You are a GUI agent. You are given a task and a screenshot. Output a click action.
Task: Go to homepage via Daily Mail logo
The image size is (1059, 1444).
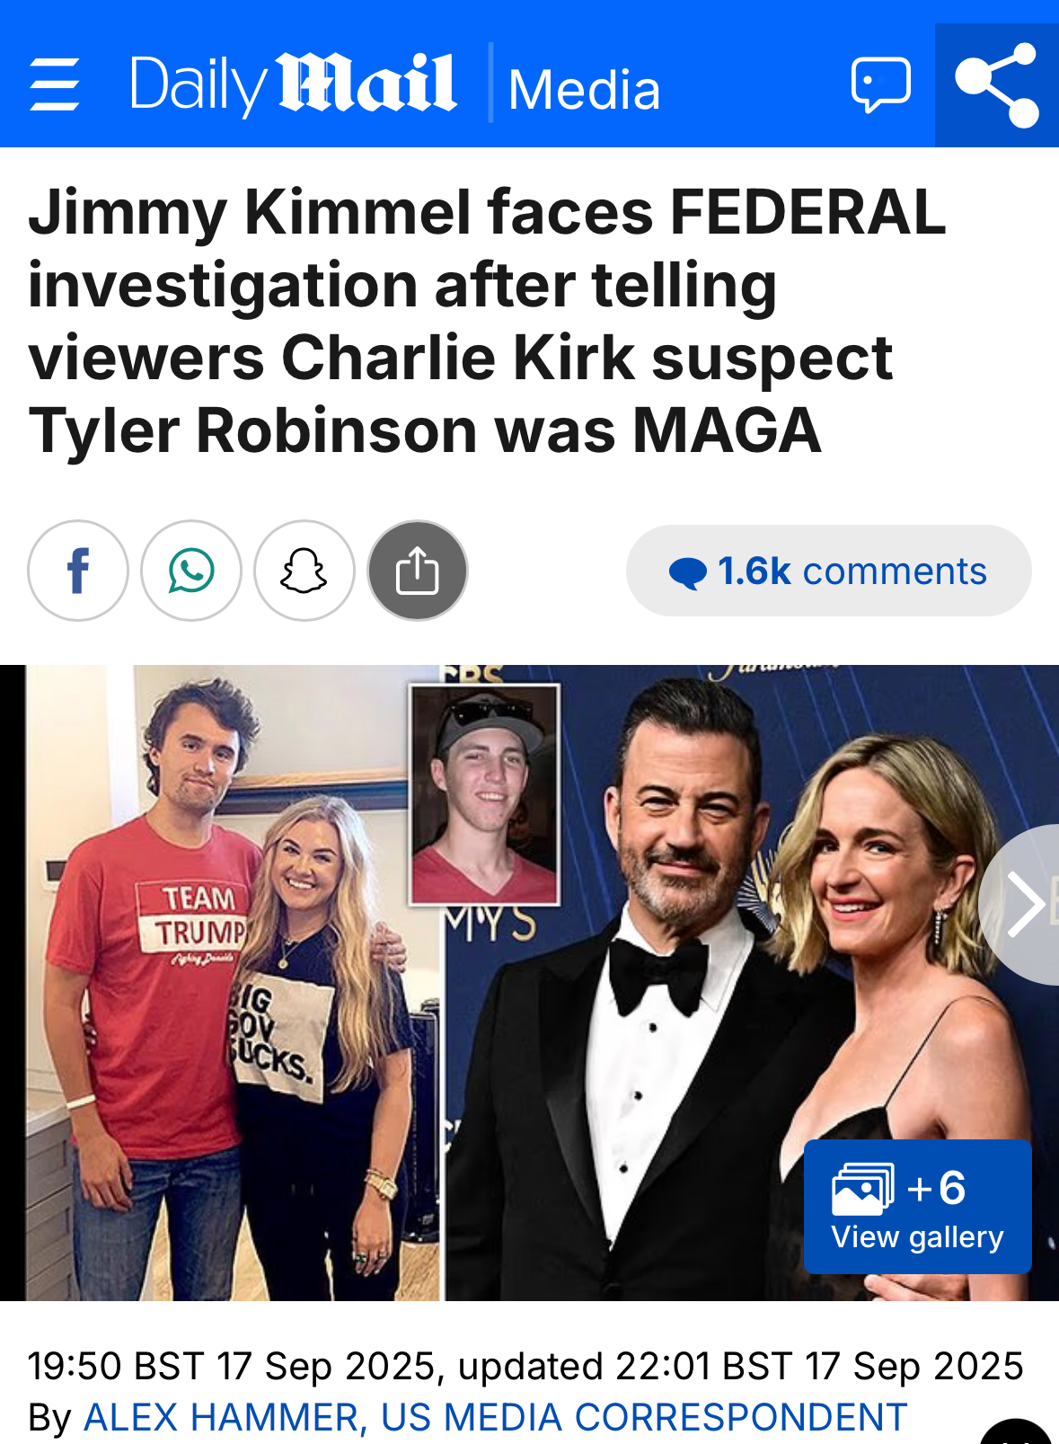(293, 84)
